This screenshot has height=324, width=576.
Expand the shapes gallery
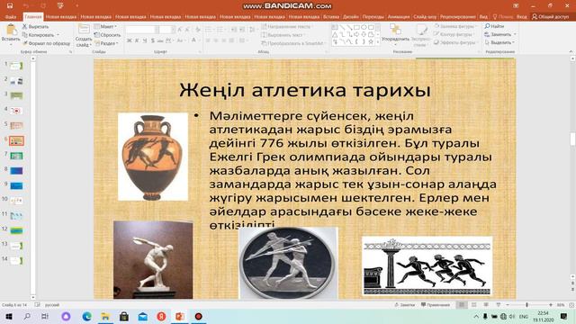(378, 42)
